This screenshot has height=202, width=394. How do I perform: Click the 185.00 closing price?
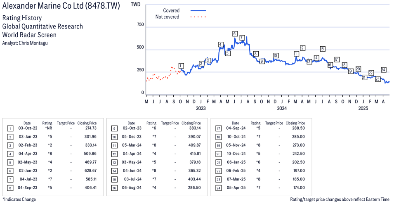pyautogui.click(x=299, y=179)
